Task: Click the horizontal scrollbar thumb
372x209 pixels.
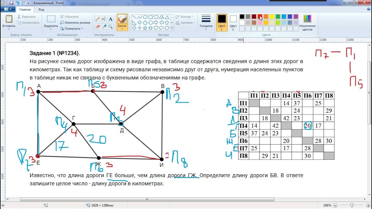Action: click(147, 199)
